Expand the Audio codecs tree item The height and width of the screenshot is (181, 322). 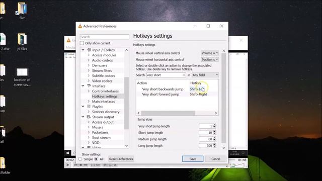[x=89, y=60]
